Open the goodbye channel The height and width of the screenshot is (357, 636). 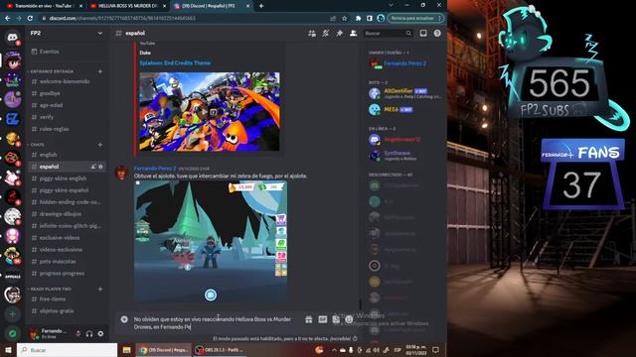[x=67, y=93]
